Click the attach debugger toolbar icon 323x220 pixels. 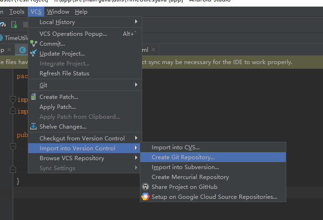tap(14, 24)
